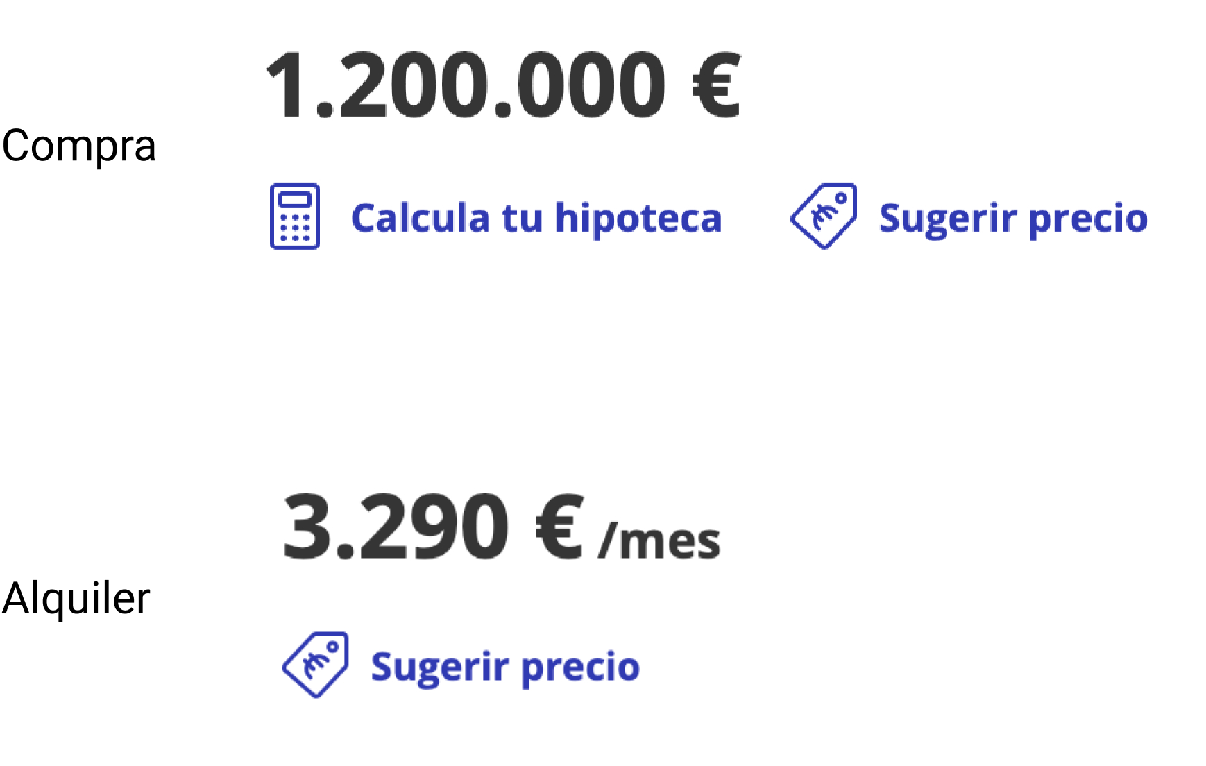Viewport: 1206px width, 766px height.
Task: Click the 1.200.000 € purchase price
Action: click(x=504, y=86)
